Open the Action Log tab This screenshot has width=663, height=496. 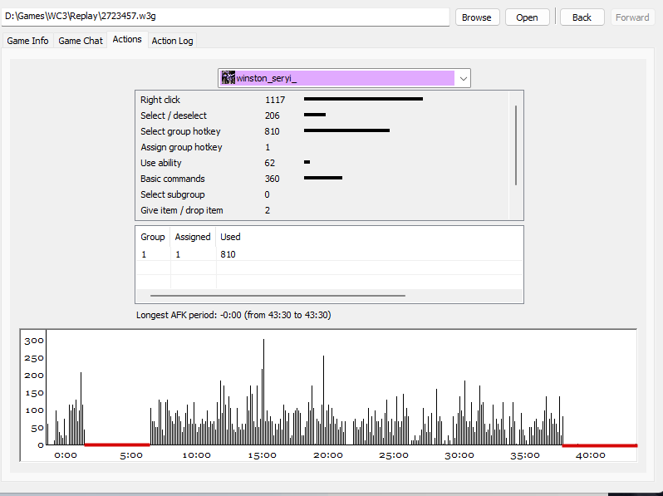(x=172, y=41)
